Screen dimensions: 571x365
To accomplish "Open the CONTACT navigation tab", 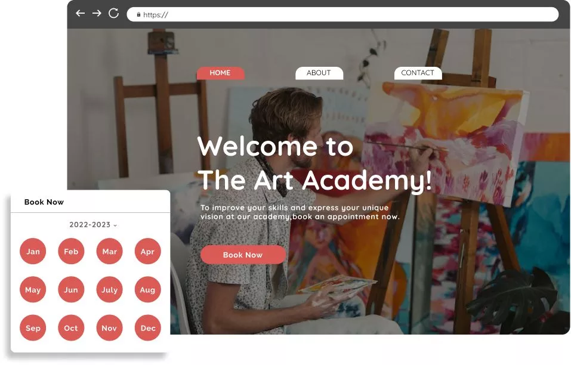I will click(x=418, y=73).
